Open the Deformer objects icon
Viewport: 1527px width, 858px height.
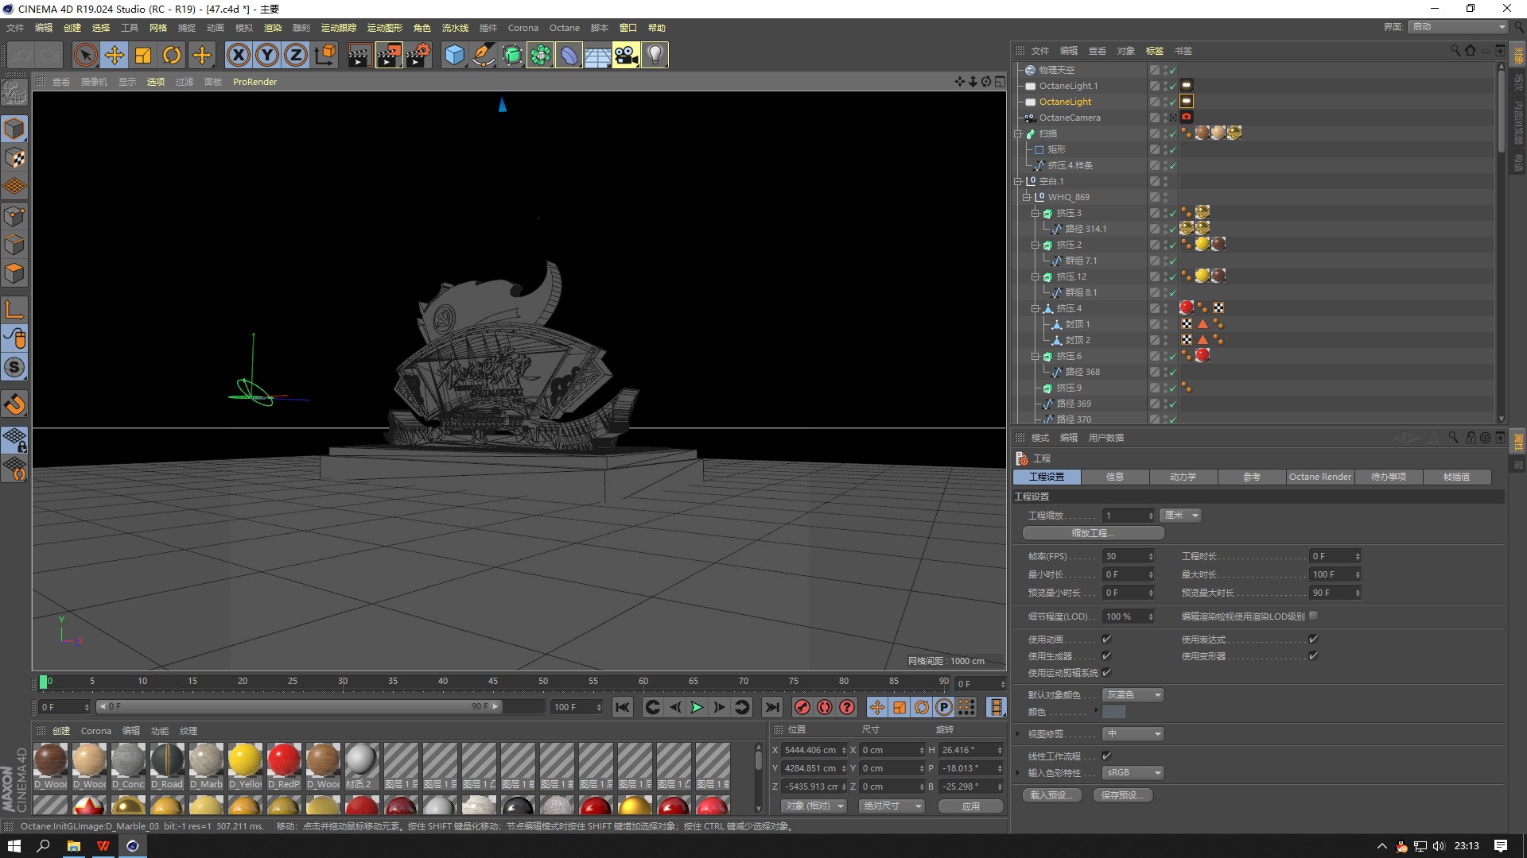(569, 55)
